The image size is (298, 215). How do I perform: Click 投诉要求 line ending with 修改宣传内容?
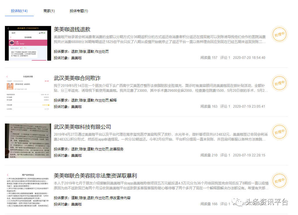(92, 198)
